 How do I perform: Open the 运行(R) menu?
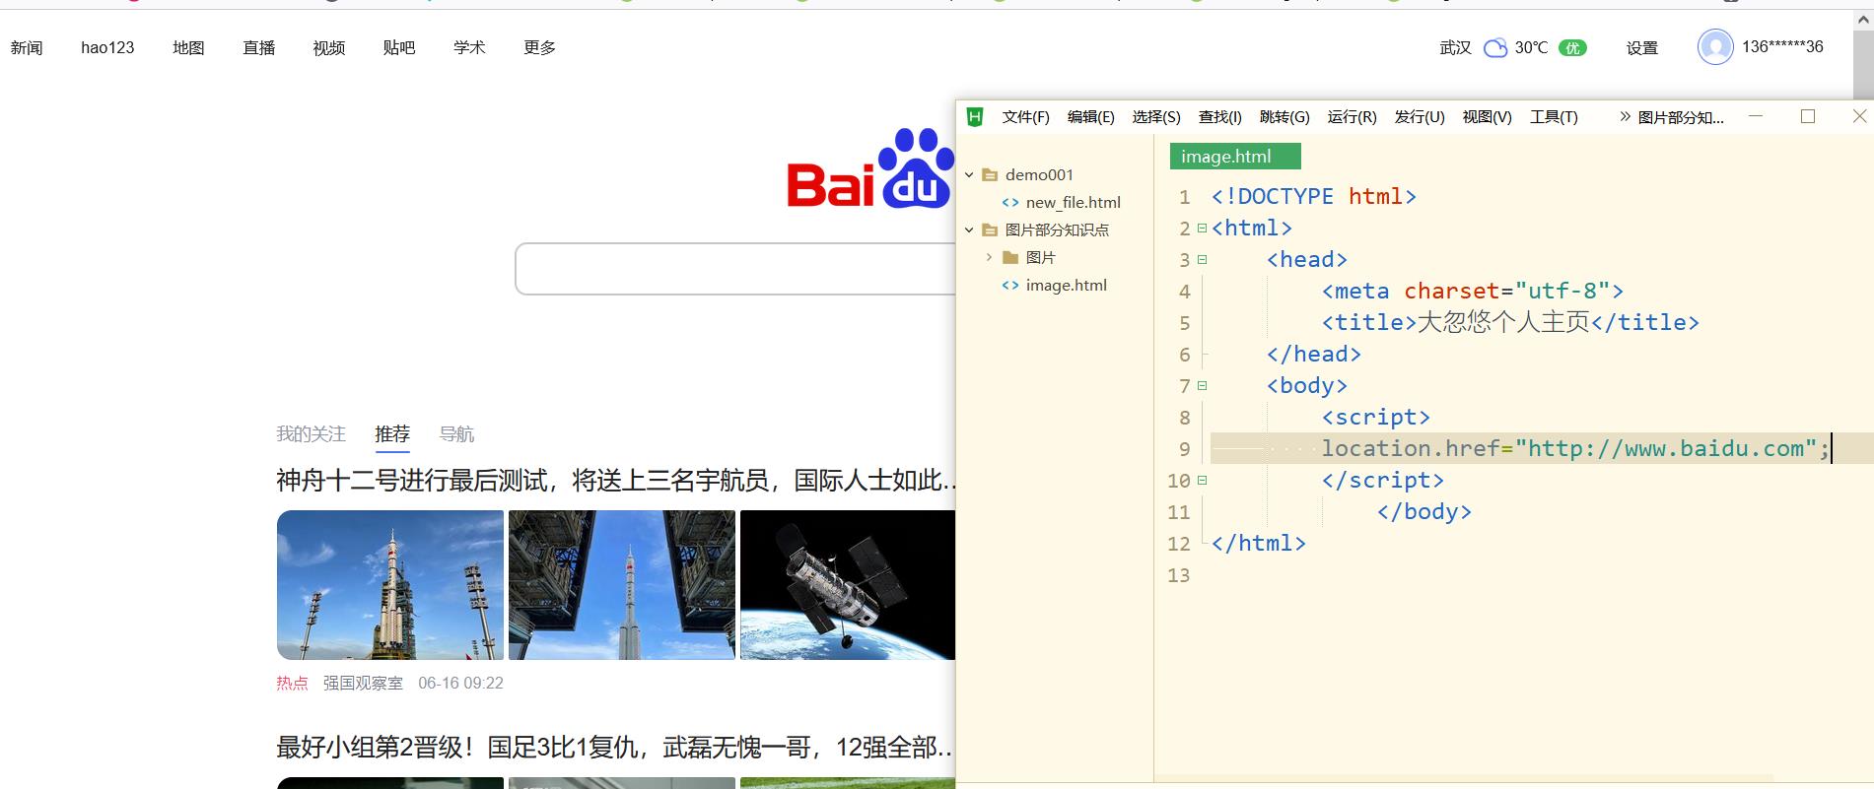pyautogui.click(x=1352, y=116)
